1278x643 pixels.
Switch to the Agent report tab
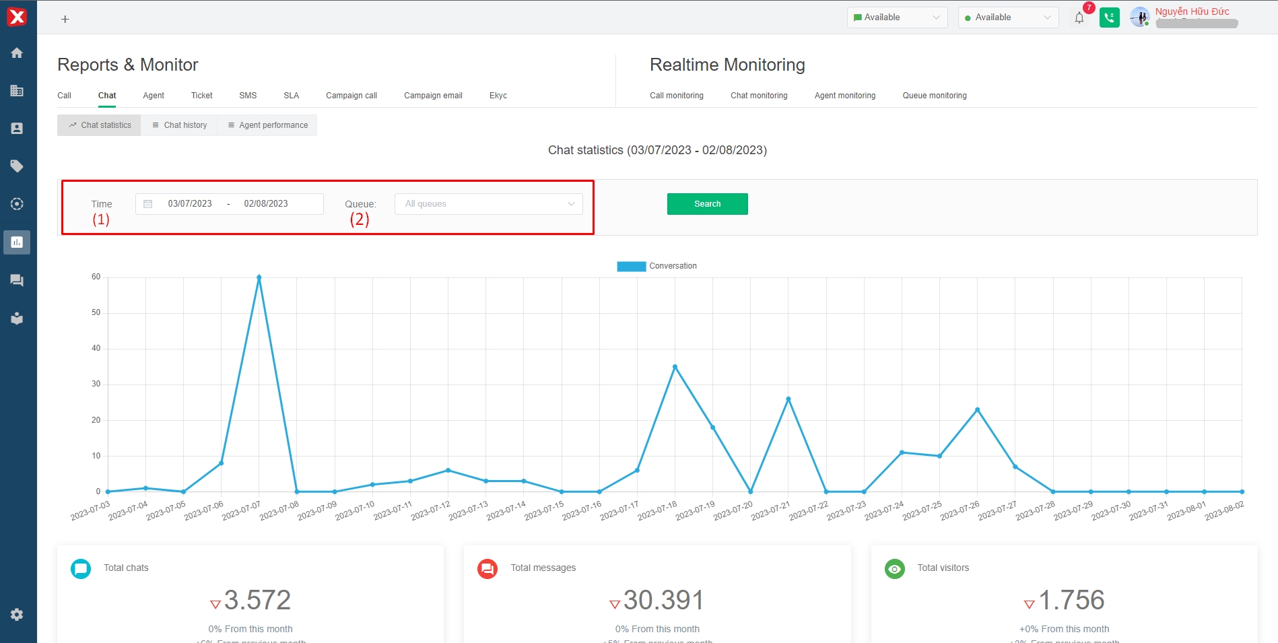(154, 96)
